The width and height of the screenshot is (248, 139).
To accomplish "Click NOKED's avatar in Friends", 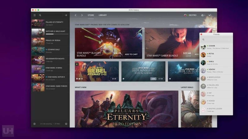I will coord(203,102).
